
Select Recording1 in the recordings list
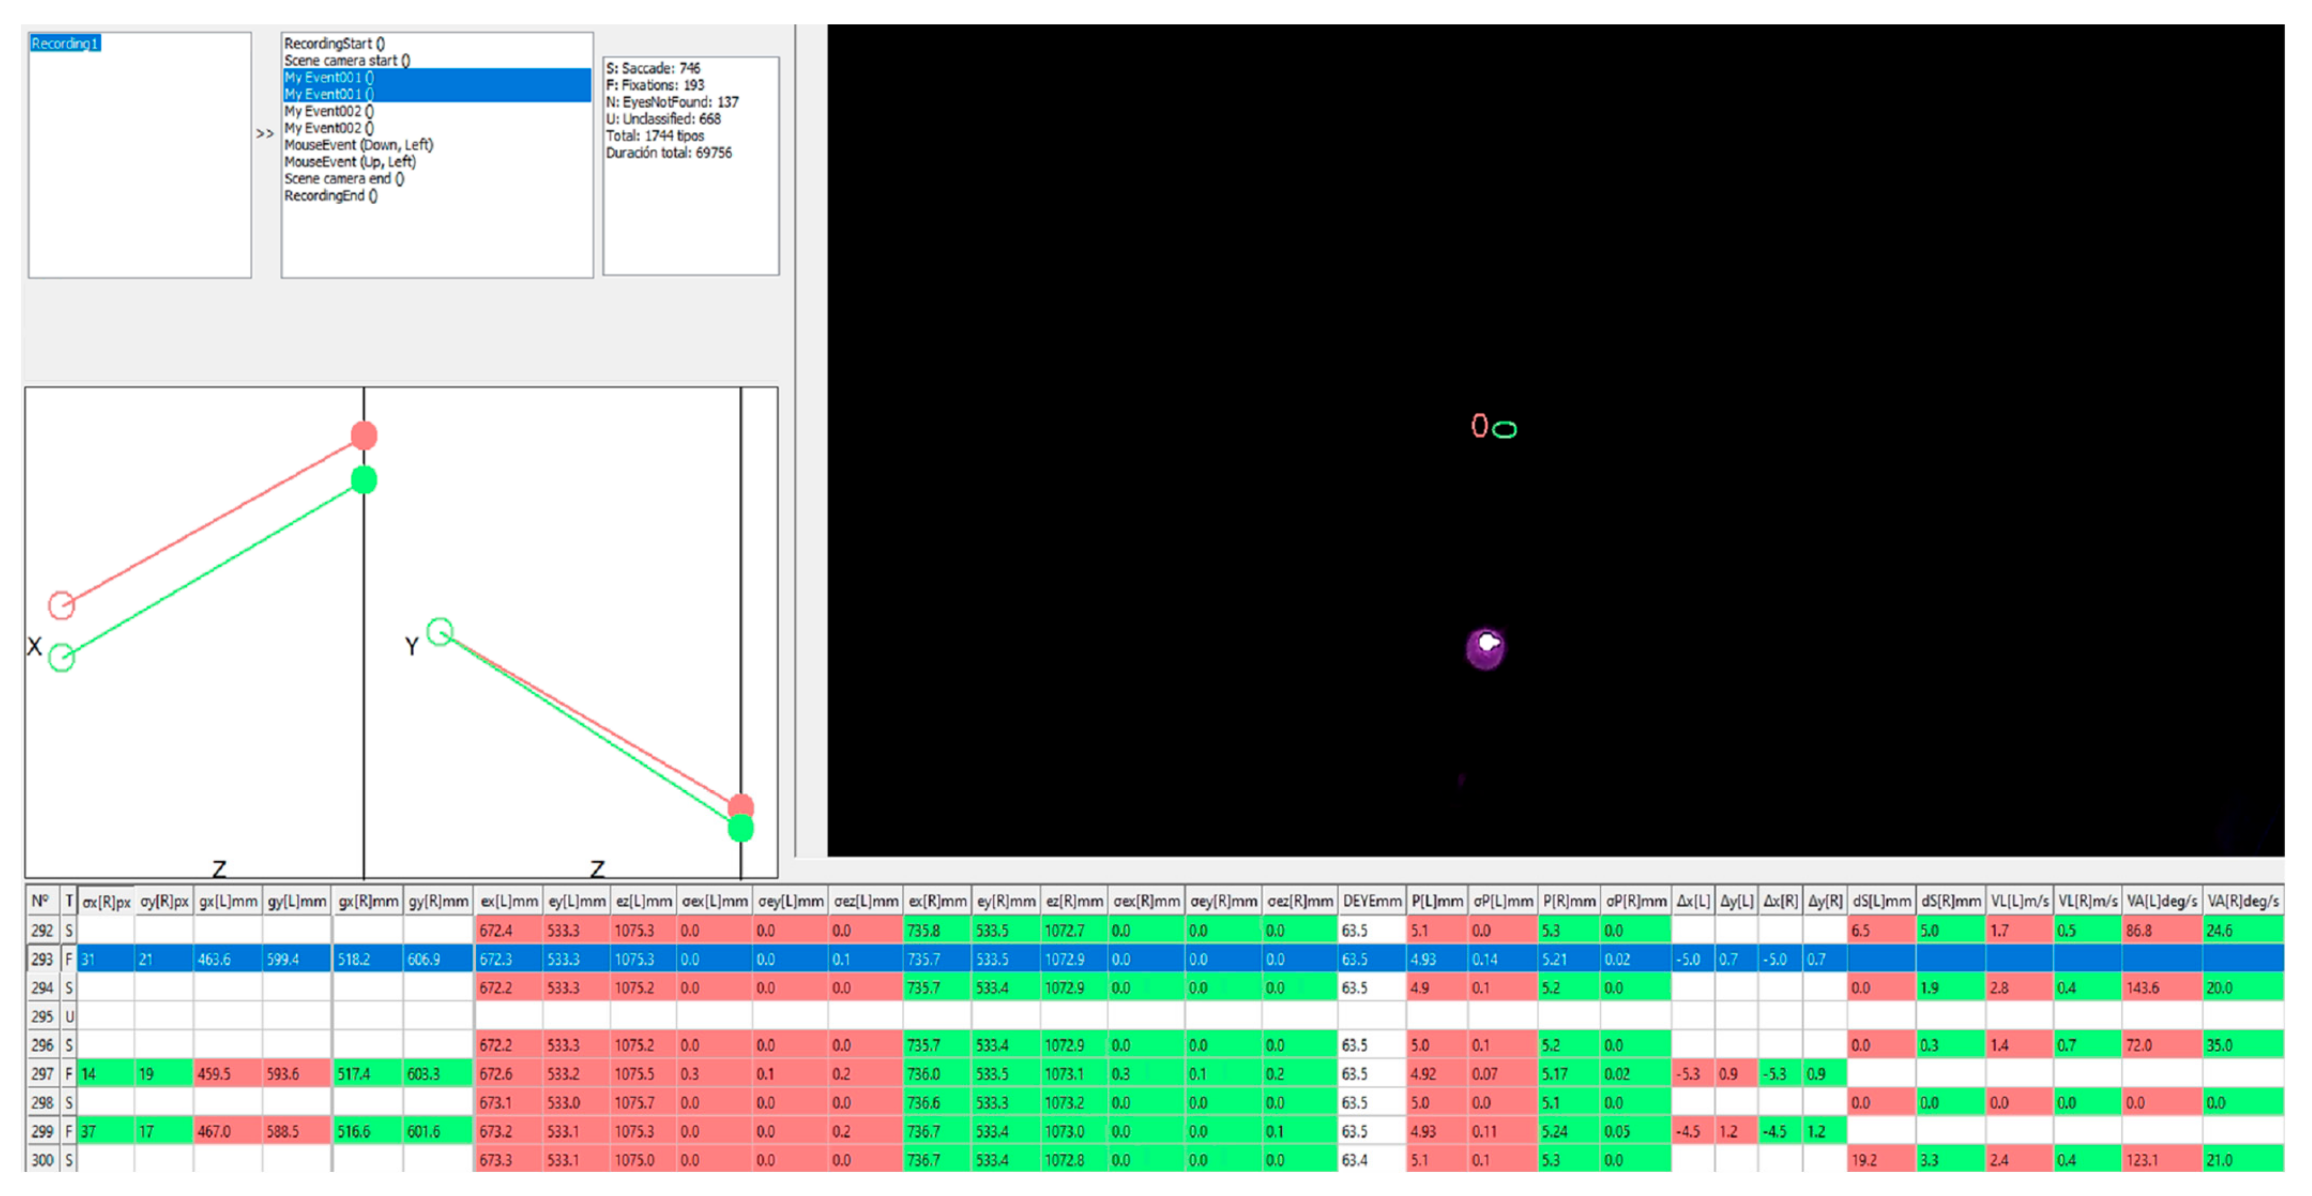click(x=65, y=43)
